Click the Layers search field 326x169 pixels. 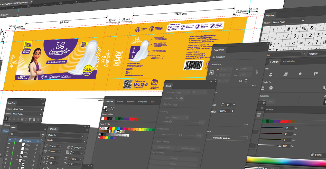[25, 134]
